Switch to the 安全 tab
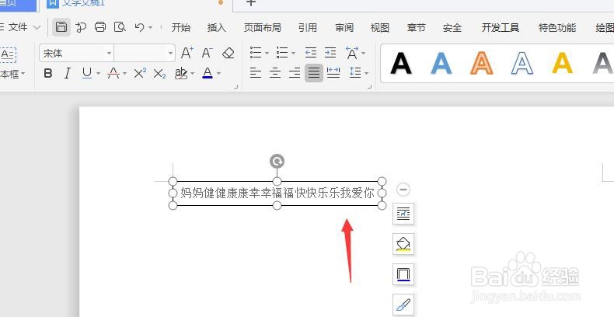Image resolution: width=614 pixels, height=317 pixels. 452,27
